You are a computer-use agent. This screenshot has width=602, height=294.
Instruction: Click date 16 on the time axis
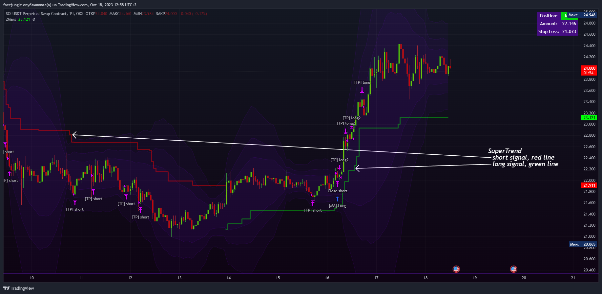point(327,278)
